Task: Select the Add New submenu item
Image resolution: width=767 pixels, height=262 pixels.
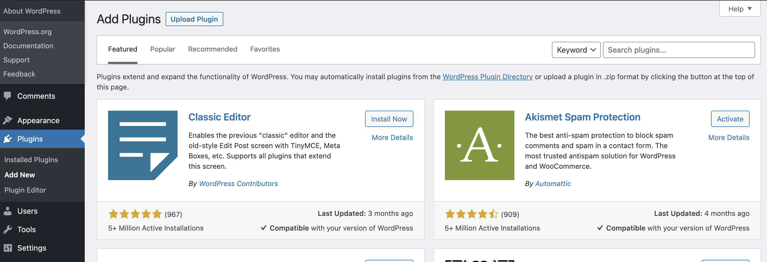Action: [20, 175]
